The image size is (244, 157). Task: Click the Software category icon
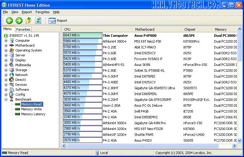12,90
